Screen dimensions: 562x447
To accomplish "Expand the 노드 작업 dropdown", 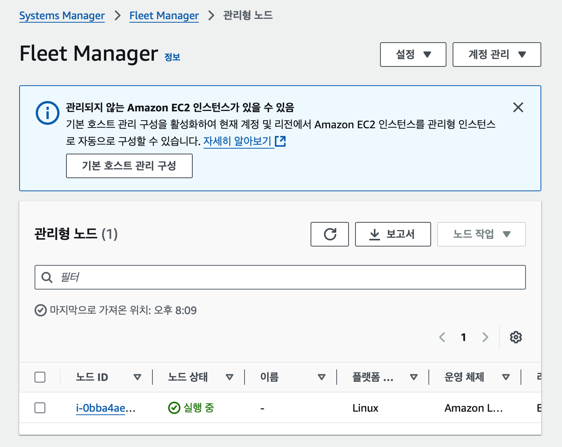I will tap(481, 234).
